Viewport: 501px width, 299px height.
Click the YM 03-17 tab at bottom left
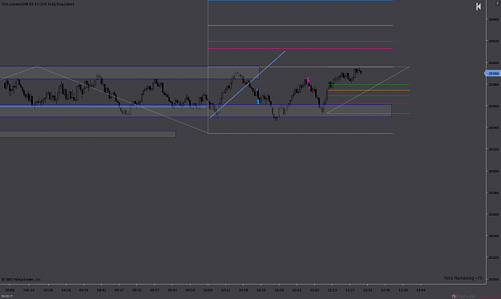6,296
